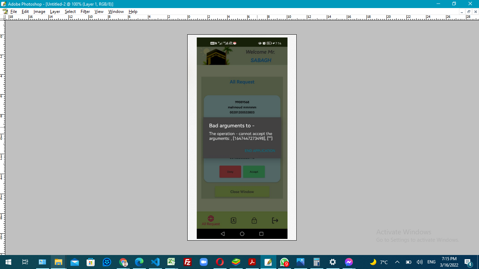Open WhatsApp from the taskbar
The image size is (479, 269).
pos(284,262)
